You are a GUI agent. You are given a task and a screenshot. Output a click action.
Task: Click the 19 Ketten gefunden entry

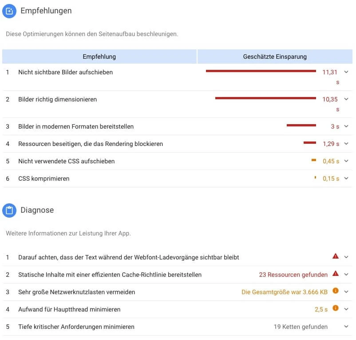tap(300, 326)
